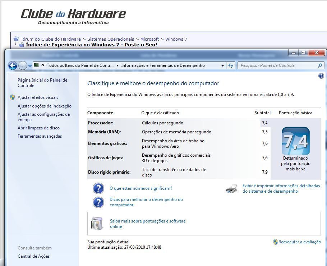
Task: Open O que estes números significam link
Action: click(141, 188)
